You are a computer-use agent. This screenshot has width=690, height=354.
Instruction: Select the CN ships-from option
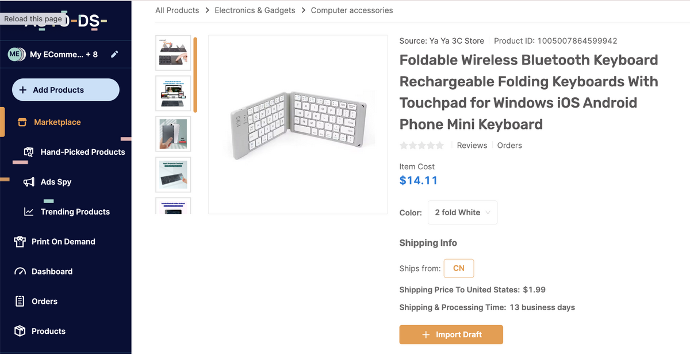click(458, 268)
